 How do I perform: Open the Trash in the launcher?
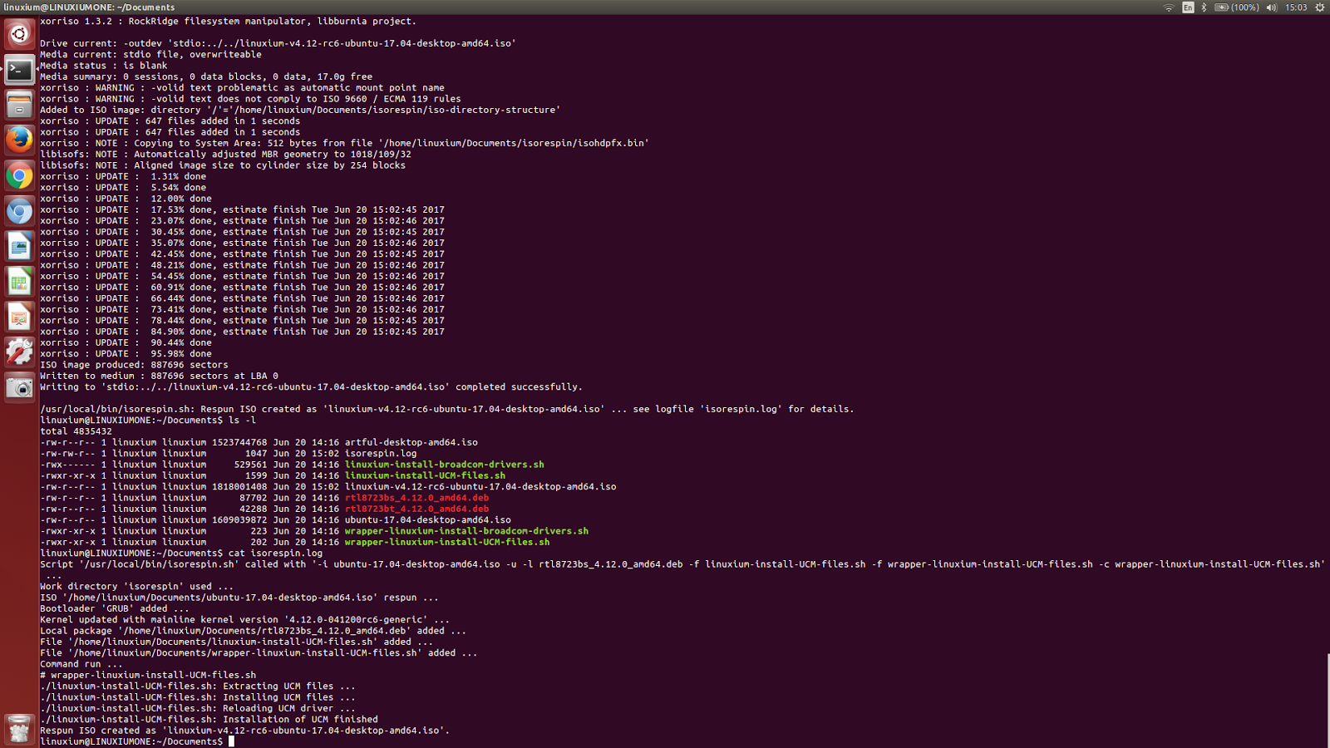click(19, 729)
